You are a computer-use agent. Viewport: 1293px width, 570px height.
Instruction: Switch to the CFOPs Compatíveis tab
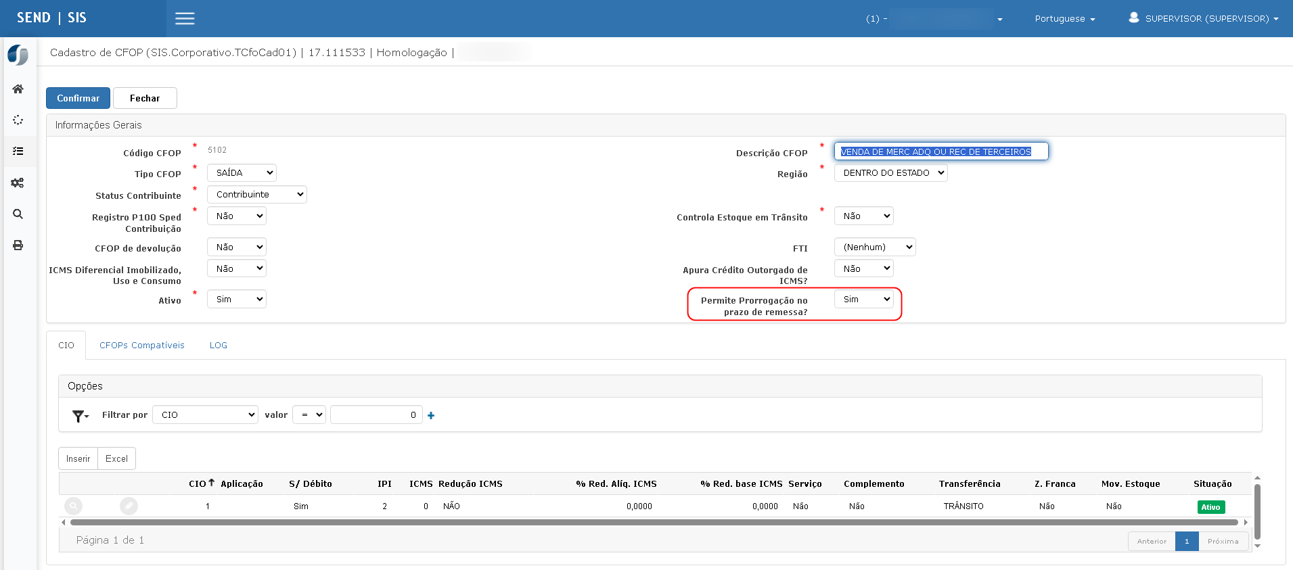pyautogui.click(x=142, y=346)
